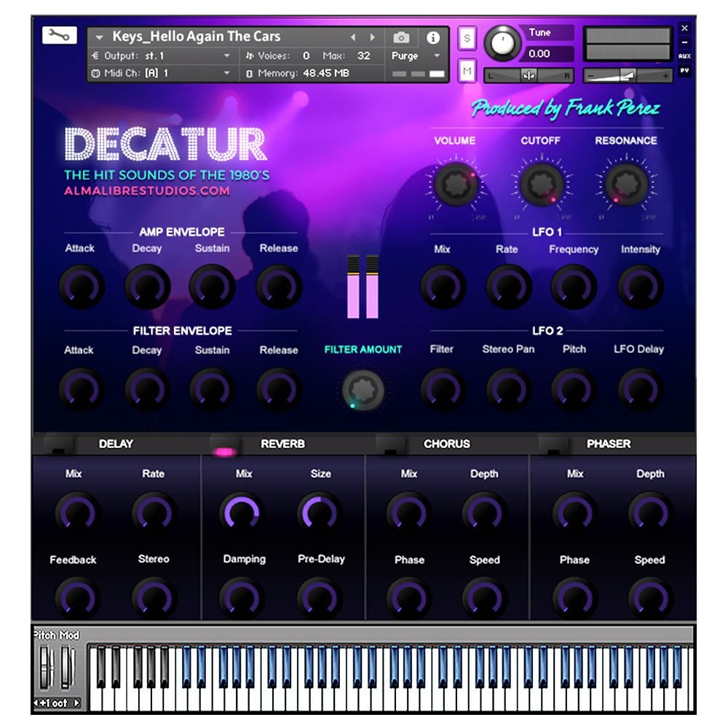Click the Delay Feedback knob

pyautogui.click(x=76, y=598)
